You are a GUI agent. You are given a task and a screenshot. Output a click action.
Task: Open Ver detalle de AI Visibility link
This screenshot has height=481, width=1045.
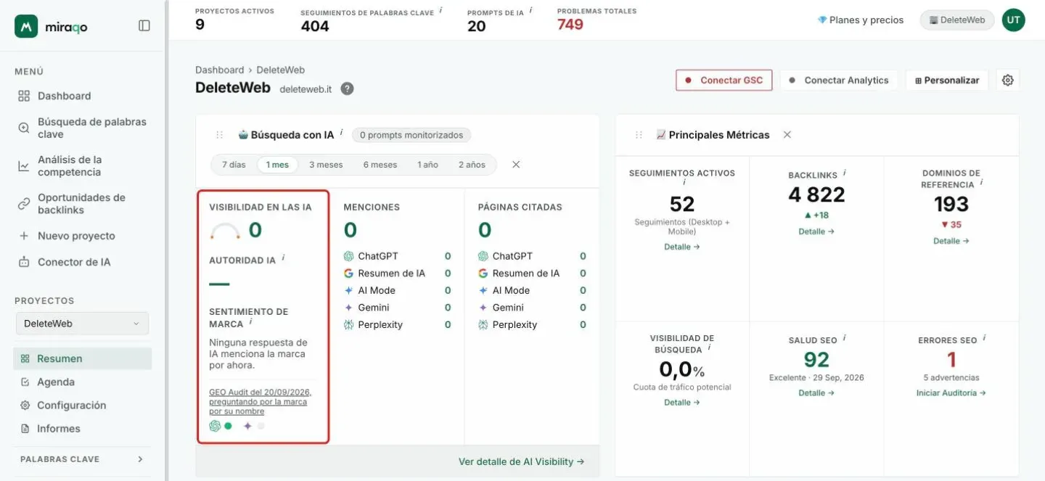point(521,461)
